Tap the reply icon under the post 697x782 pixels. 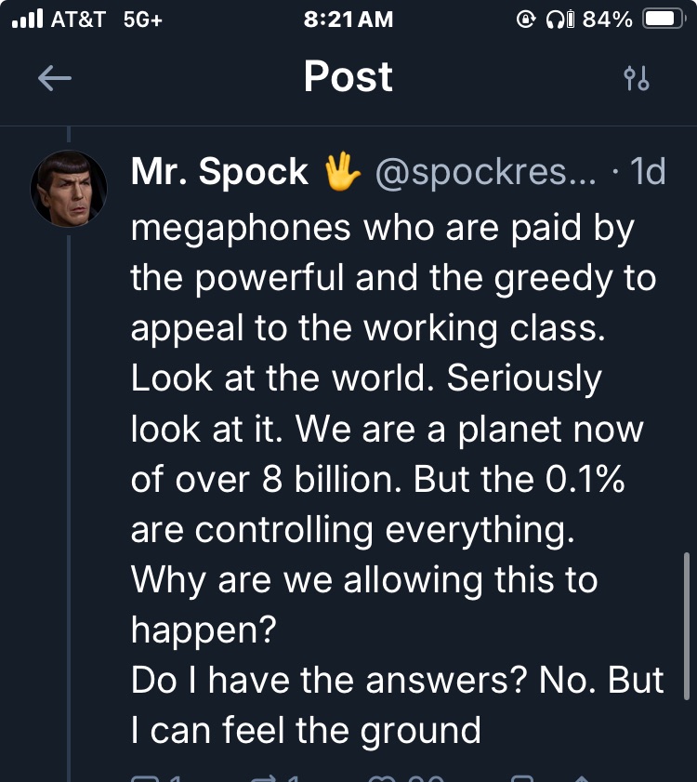coord(144,777)
